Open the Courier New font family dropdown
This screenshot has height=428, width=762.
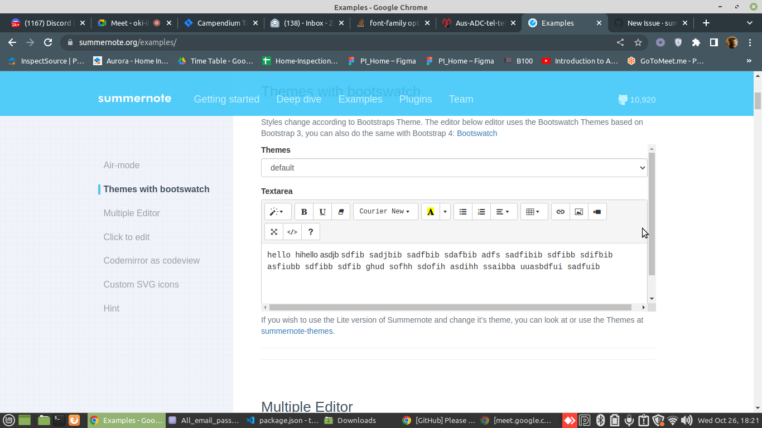(385, 211)
